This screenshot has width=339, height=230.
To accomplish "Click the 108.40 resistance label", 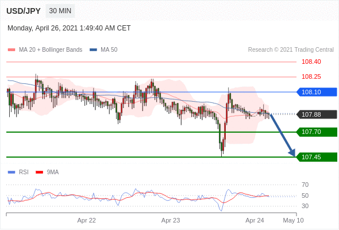I will coord(311,62).
